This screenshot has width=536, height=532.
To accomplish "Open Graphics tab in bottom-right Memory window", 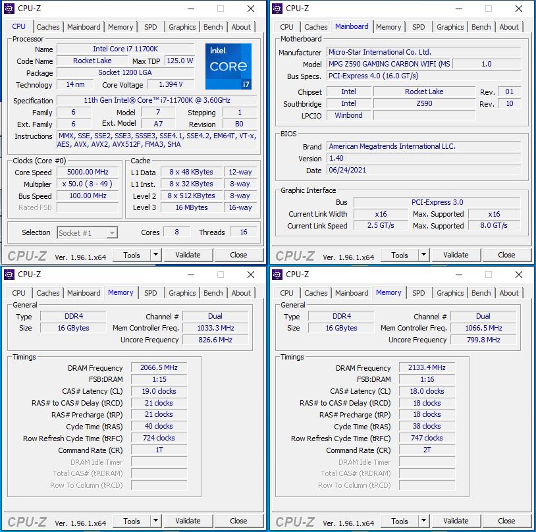I will (450, 293).
